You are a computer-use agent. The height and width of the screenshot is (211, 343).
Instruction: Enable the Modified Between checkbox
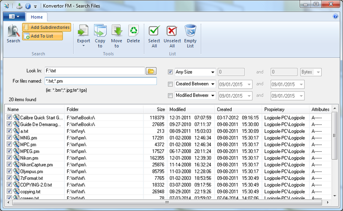tap(170, 96)
